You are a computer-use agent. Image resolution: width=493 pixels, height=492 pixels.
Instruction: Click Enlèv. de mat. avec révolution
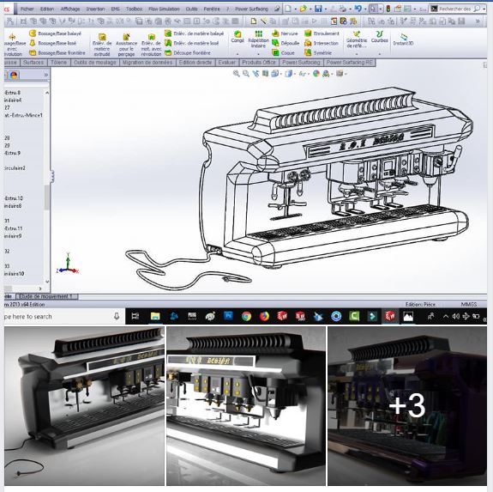(151, 45)
